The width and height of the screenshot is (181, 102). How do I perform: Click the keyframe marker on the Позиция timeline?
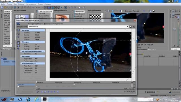(x=74, y=84)
